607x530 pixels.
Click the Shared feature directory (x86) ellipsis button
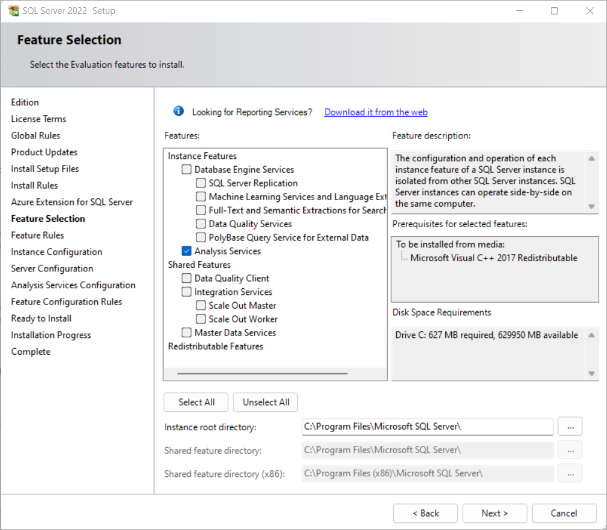(570, 473)
